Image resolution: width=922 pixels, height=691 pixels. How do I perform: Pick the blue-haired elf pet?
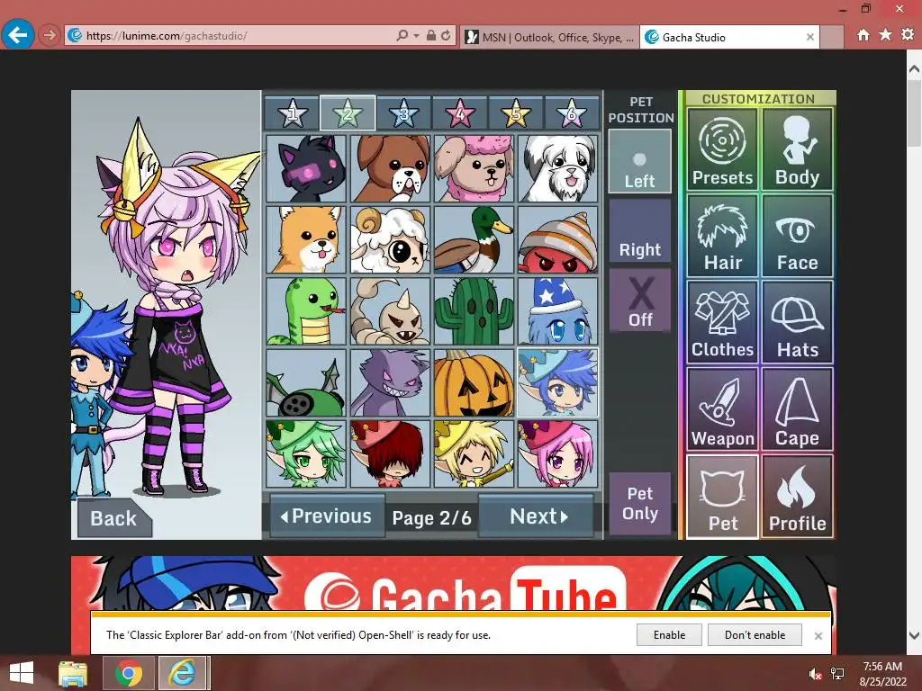click(x=558, y=383)
